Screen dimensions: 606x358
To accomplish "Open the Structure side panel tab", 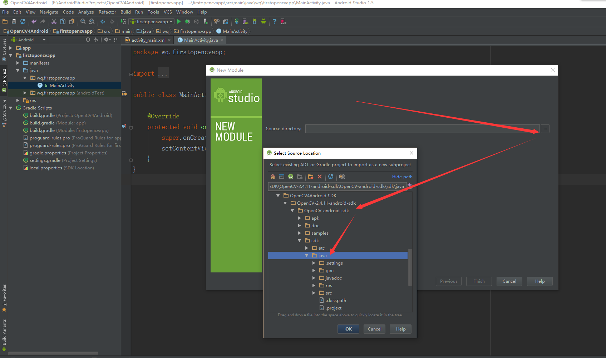I will pyautogui.click(x=4, y=113).
